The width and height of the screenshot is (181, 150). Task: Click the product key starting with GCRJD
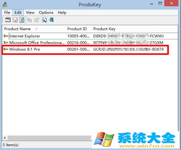point(128,49)
